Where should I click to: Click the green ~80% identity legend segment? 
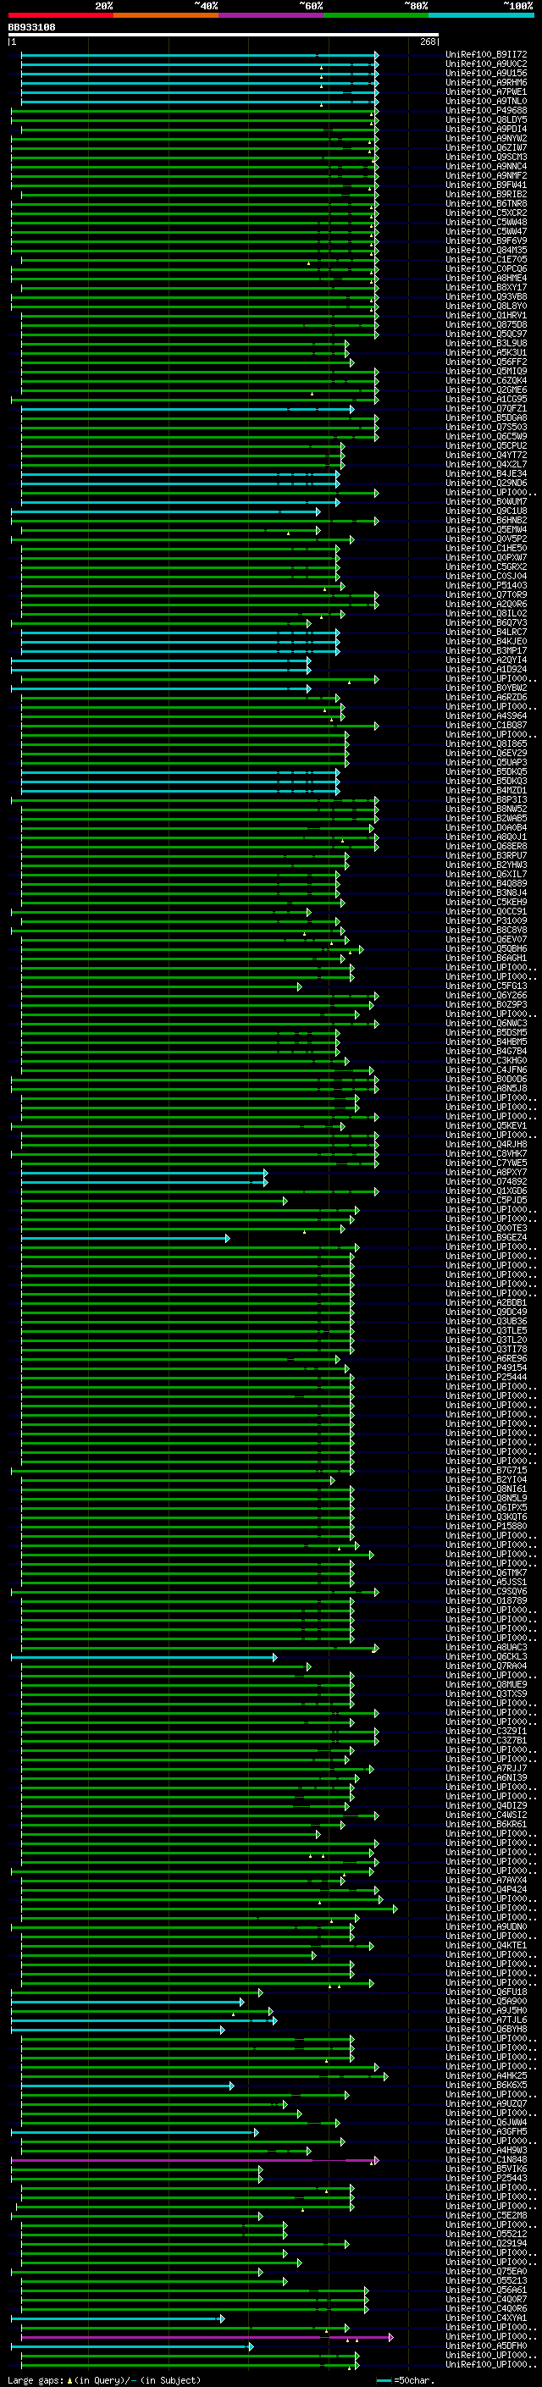coord(376,15)
